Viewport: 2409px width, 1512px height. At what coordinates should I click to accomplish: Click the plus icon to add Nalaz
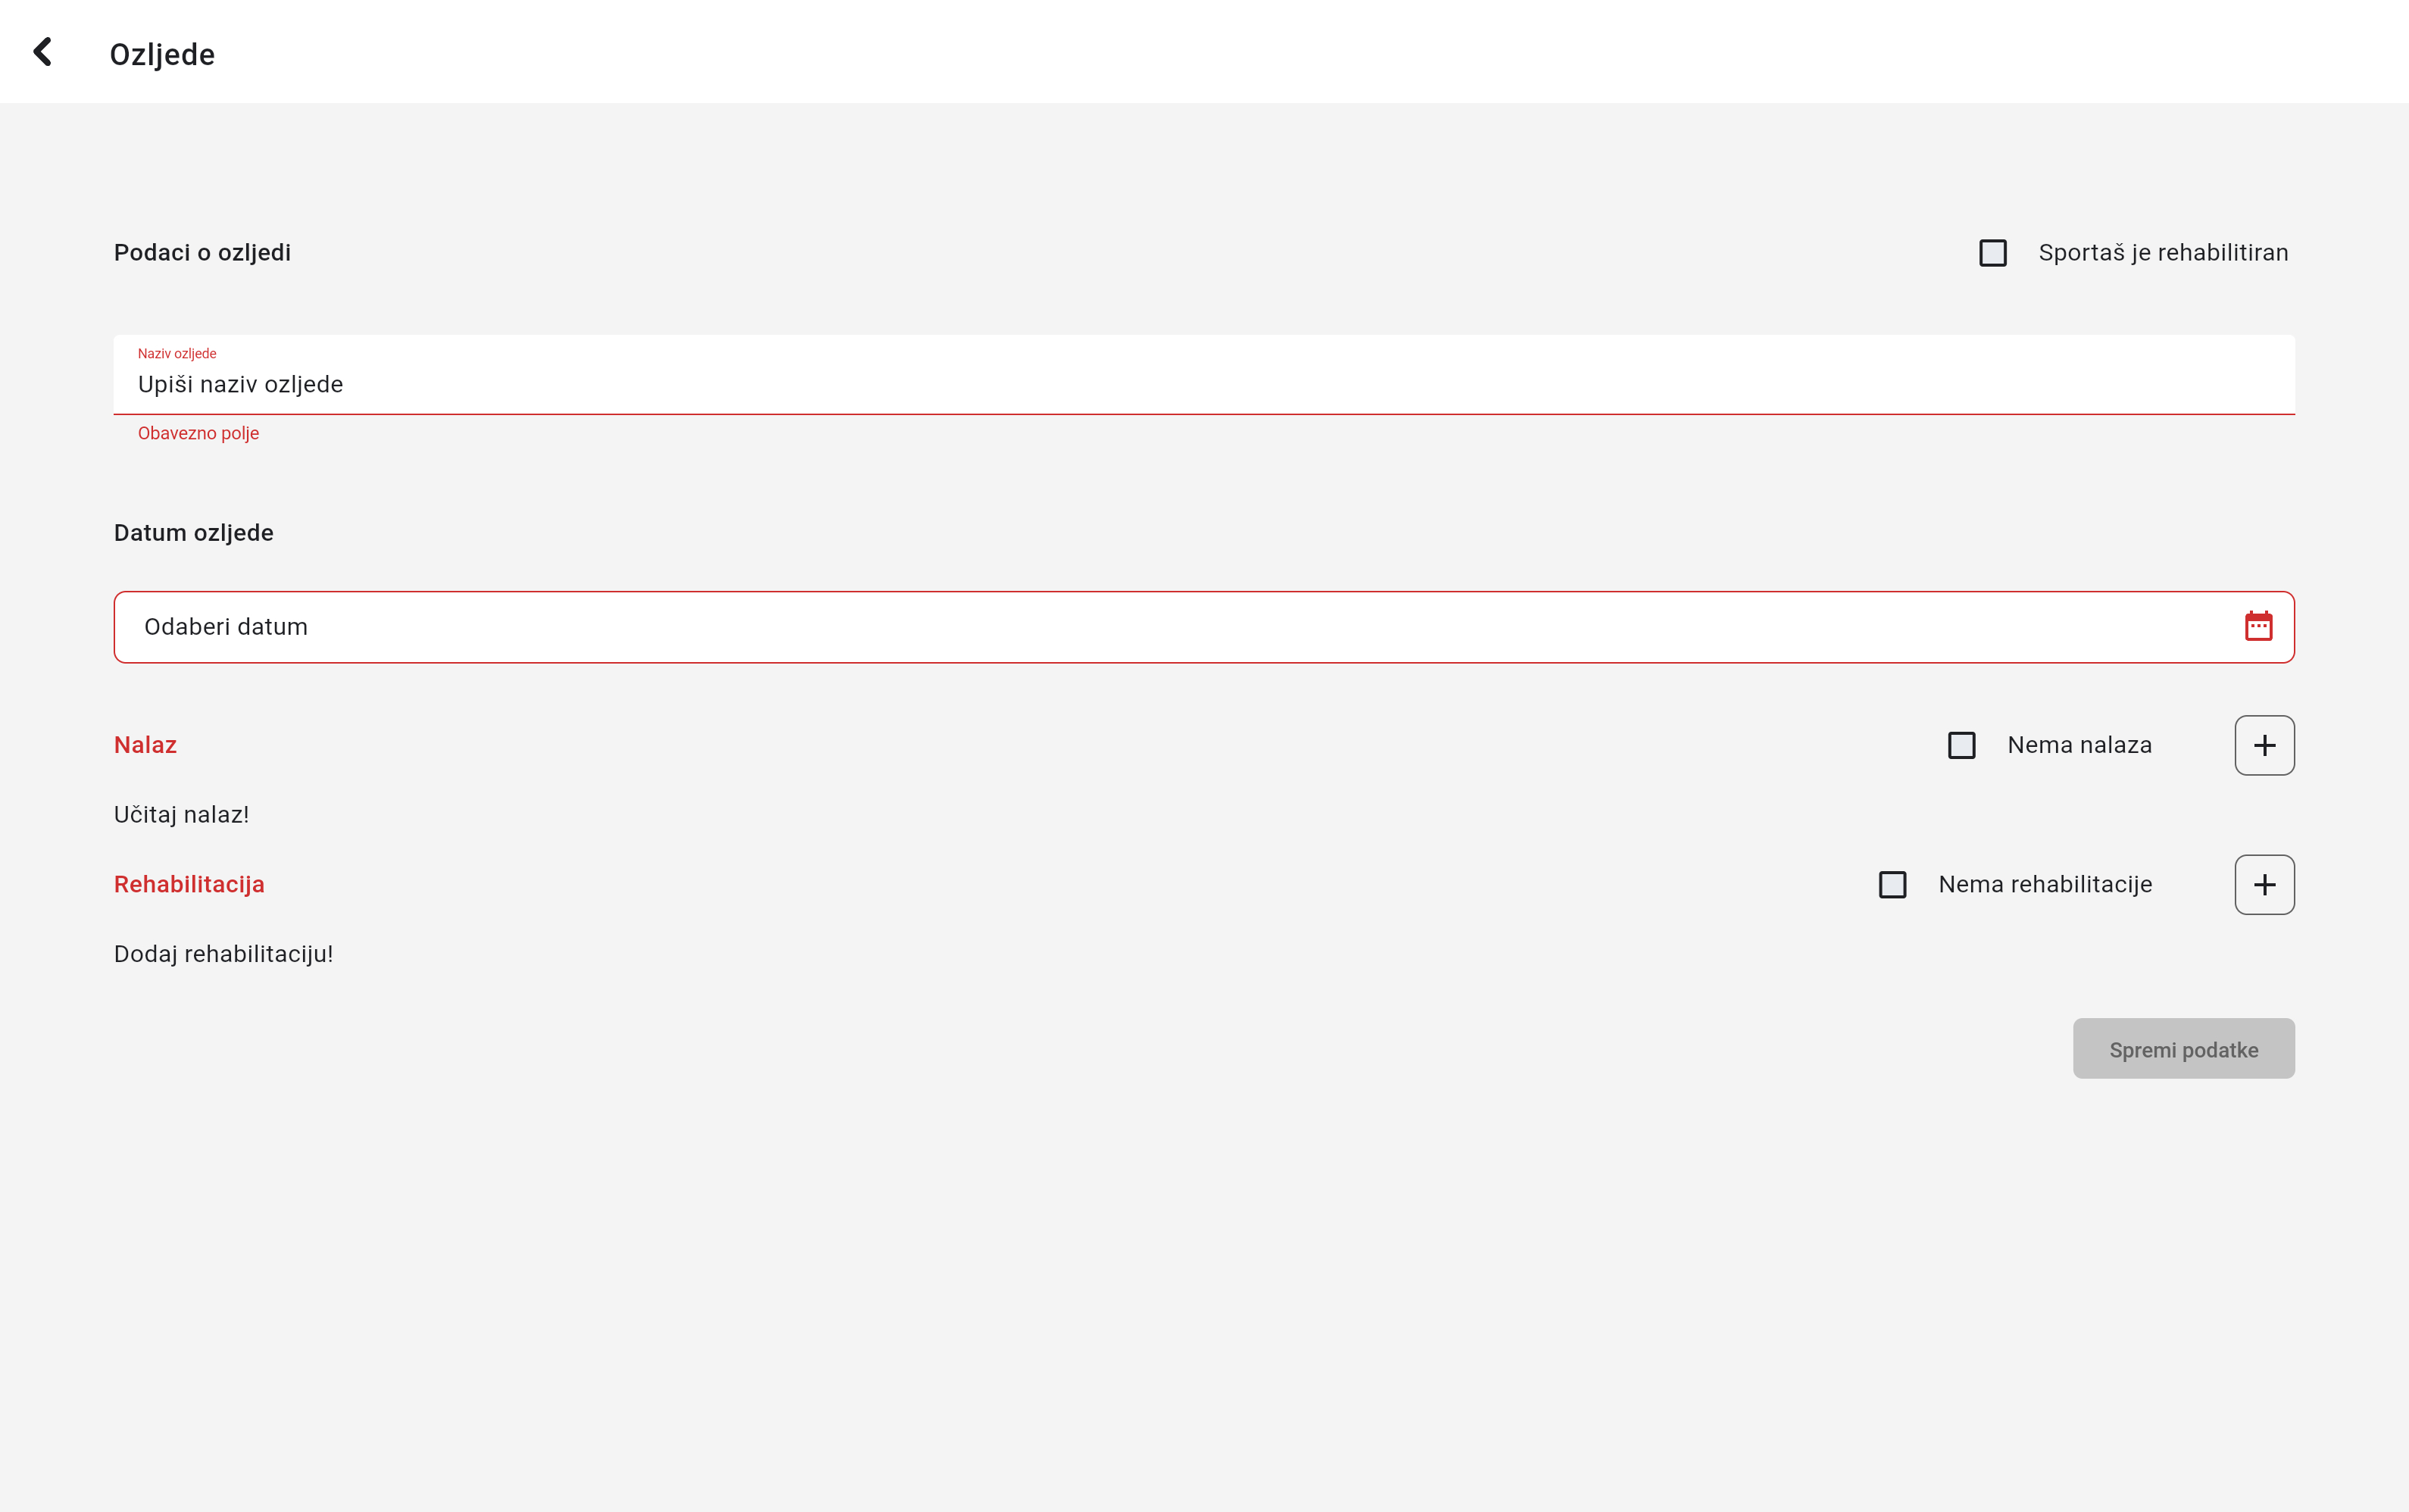[x=2264, y=745]
